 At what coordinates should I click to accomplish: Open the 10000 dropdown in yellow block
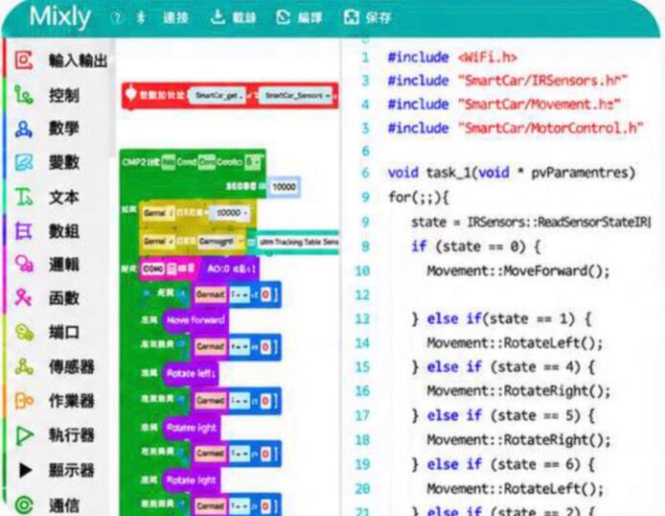pos(230,212)
